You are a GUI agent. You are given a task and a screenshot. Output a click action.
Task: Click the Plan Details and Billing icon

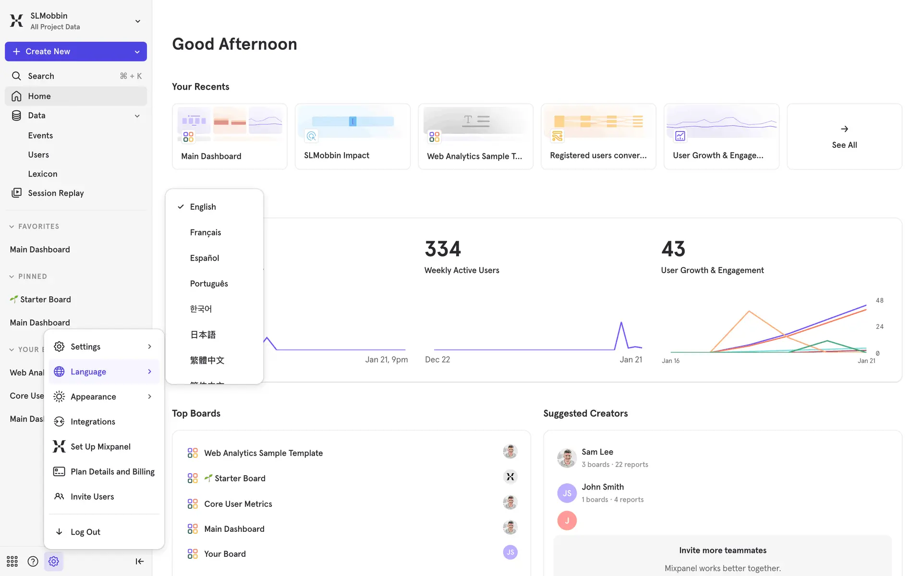[x=59, y=471]
